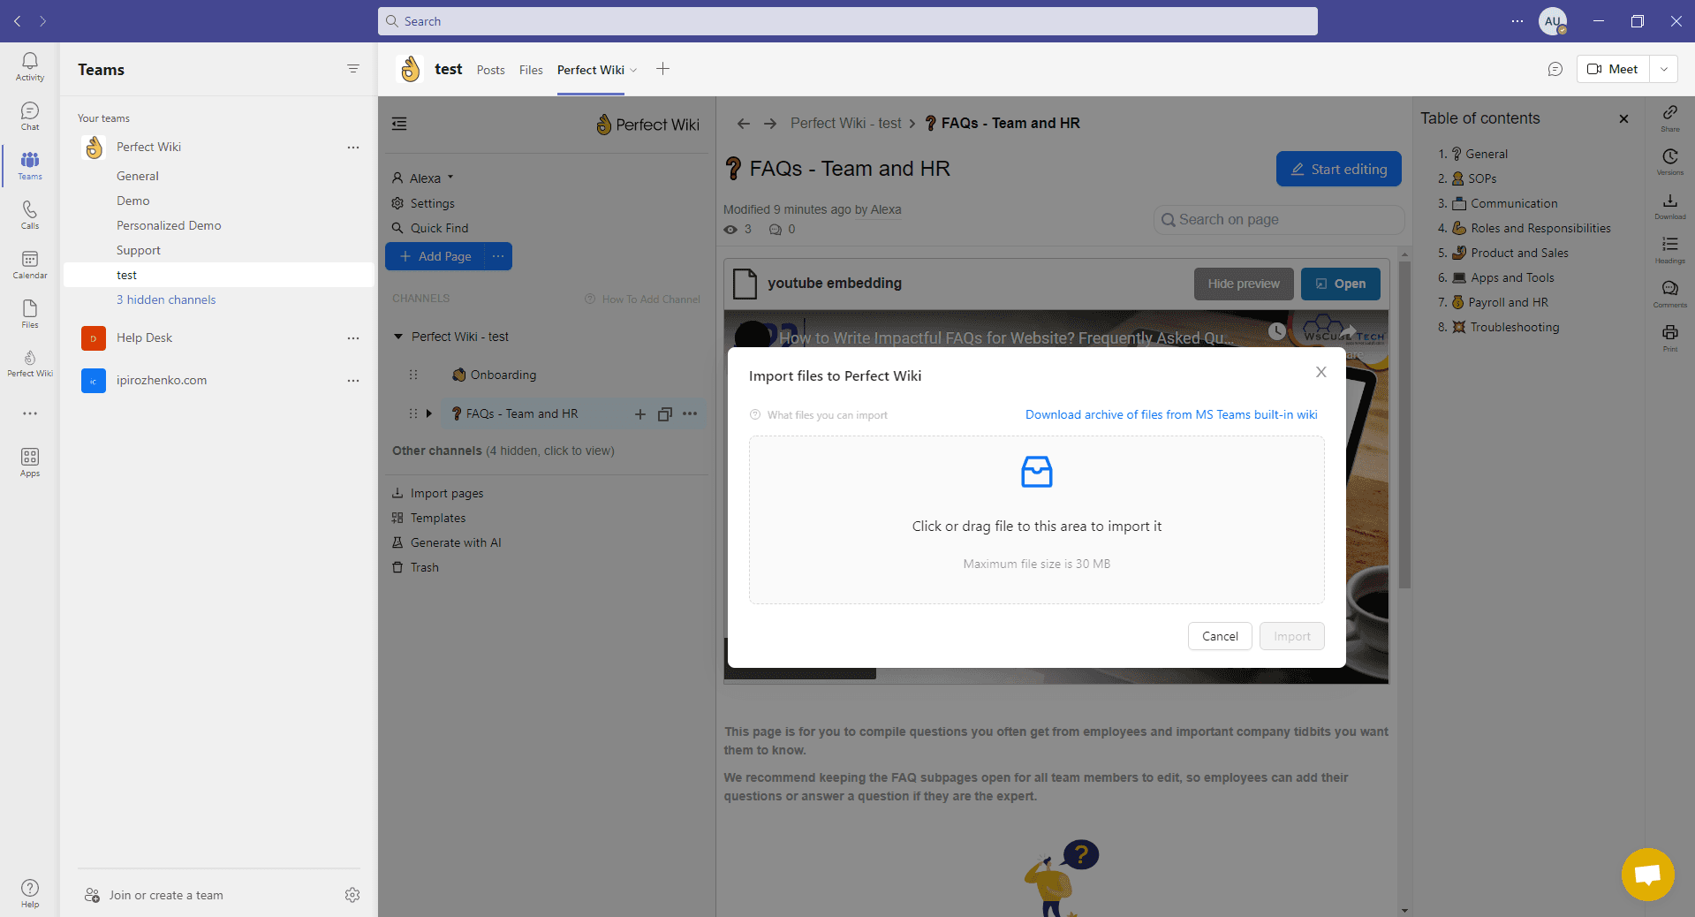Click the Add Page button

[435, 256]
